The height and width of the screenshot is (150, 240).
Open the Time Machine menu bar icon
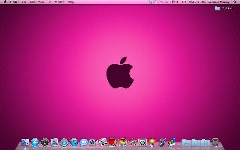[161, 2]
